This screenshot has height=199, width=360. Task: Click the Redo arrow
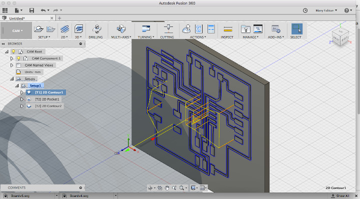tap(56, 10)
